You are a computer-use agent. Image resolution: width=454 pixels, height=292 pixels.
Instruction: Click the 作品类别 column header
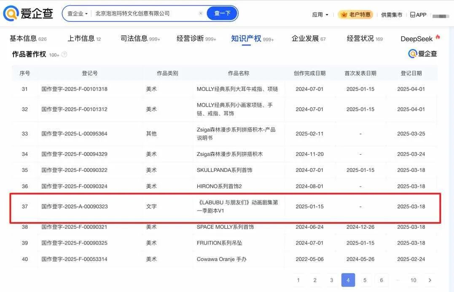[x=168, y=73]
